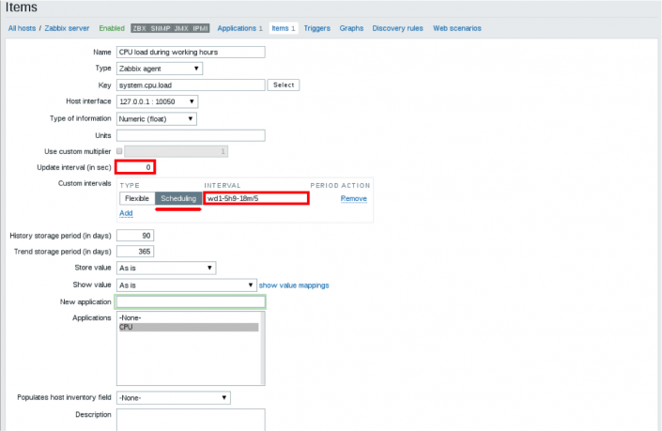Switch to the Graphs tab
Screen dimensions: 662x431
point(351,28)
